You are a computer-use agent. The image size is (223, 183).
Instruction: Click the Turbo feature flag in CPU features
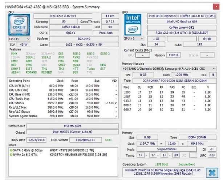tap(91, 68)
